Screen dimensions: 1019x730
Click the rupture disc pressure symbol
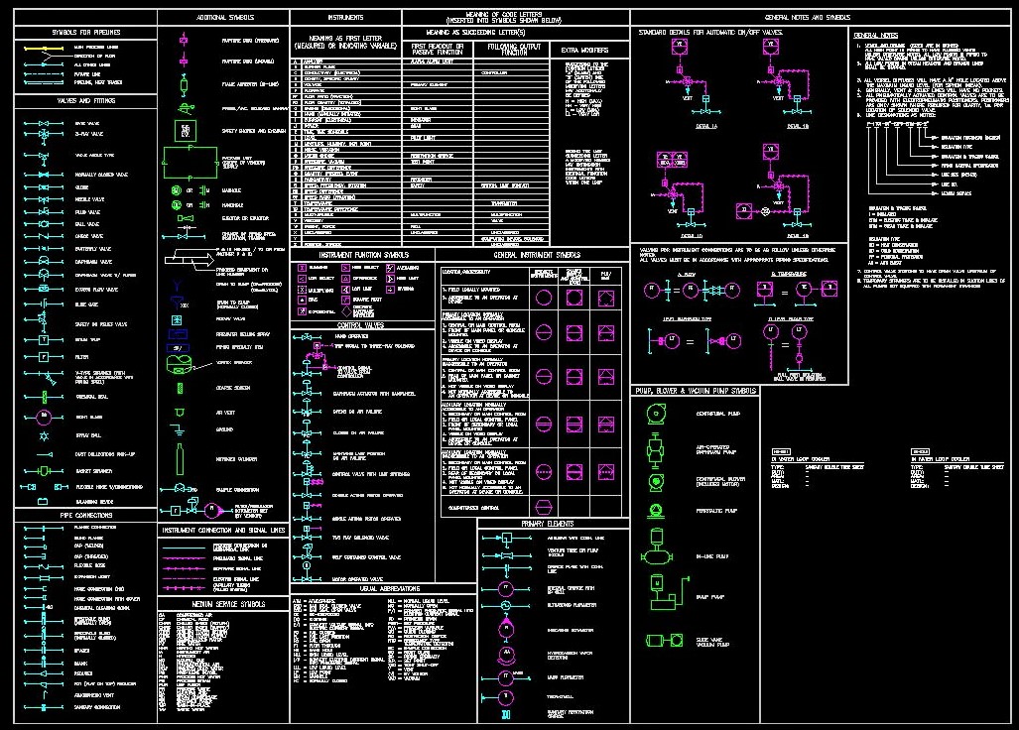183,40
